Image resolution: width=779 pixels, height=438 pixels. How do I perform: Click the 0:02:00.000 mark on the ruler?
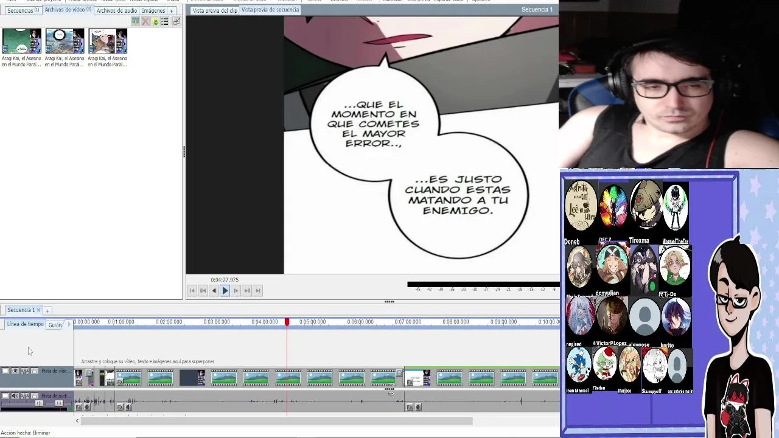coord(169,322)
